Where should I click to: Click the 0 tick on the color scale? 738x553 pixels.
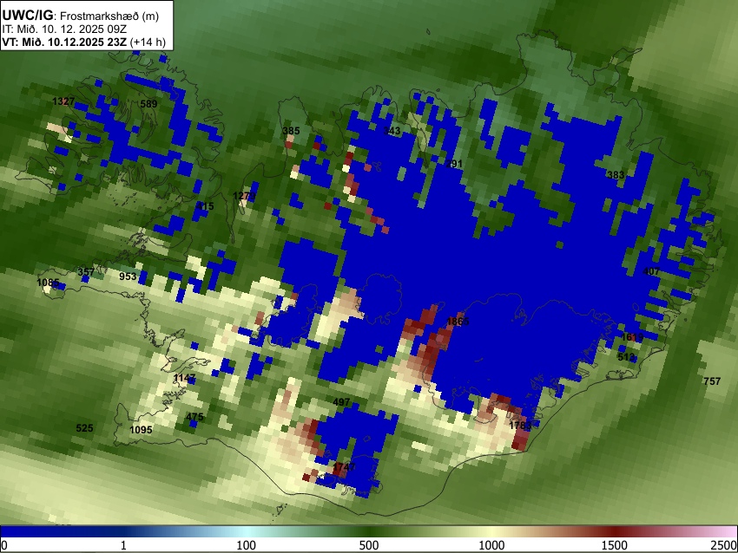[4, 545]
